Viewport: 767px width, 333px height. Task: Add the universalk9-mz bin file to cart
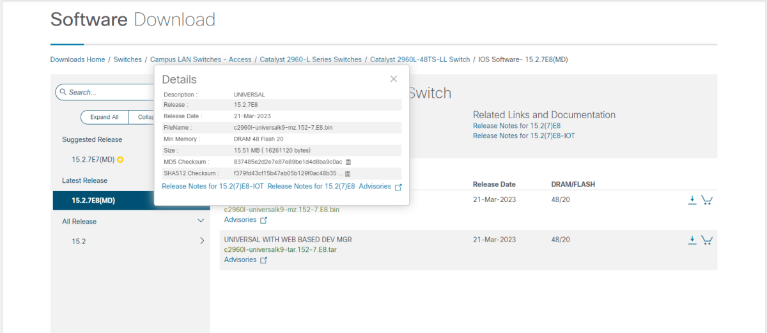coord(706,199)
